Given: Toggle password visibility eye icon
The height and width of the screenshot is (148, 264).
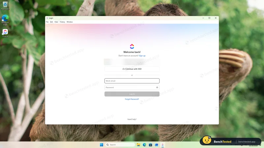Looking at the screenshot, I should click(157, 87).
